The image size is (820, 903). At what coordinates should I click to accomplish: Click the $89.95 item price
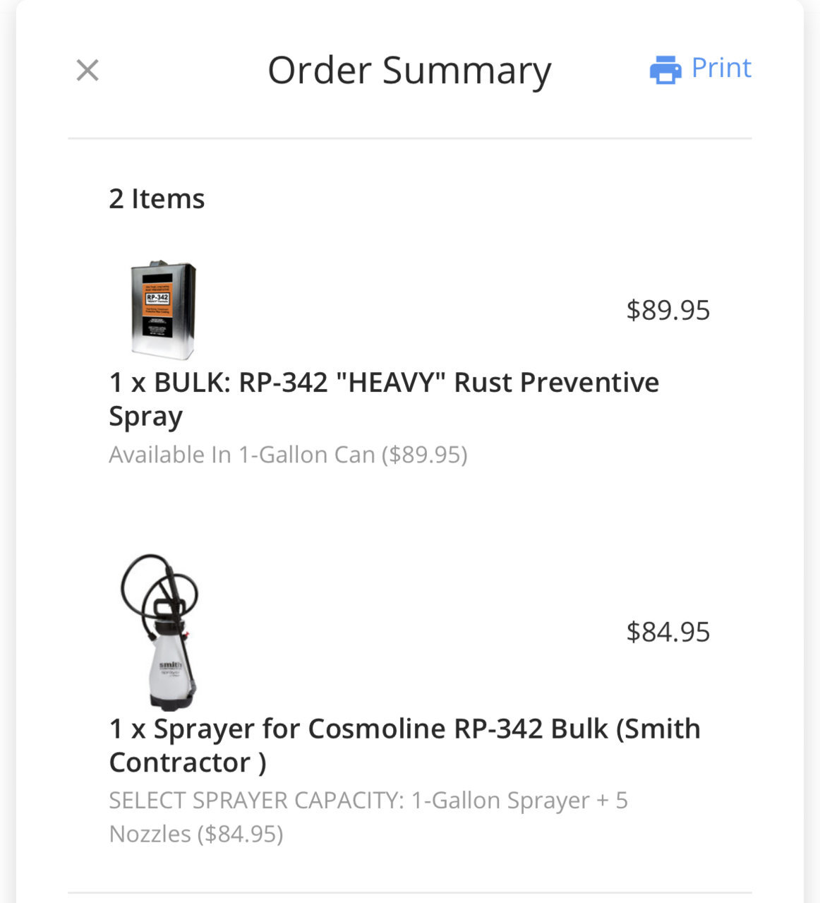(x=668, y=310)
